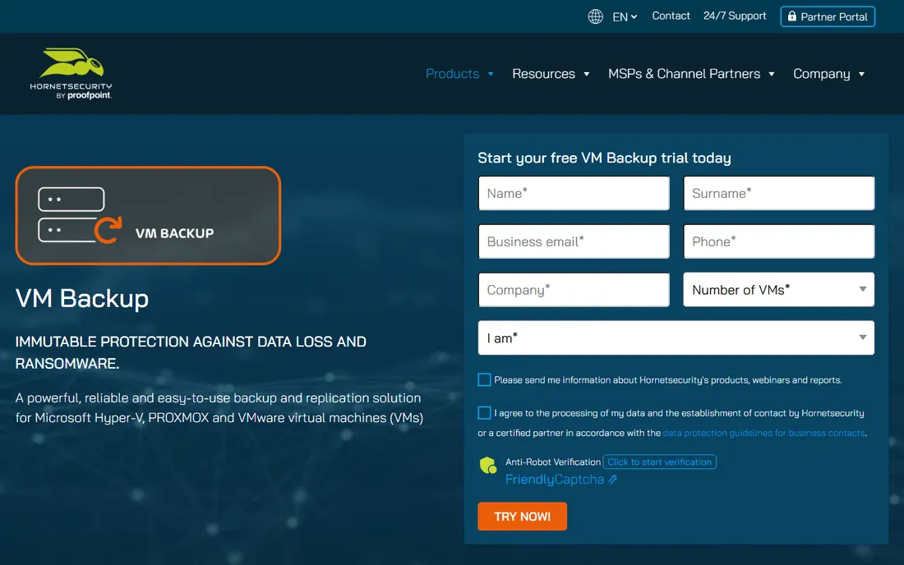Click the Company form field
This screenshot has height=565, width=904.
point(574,290)
